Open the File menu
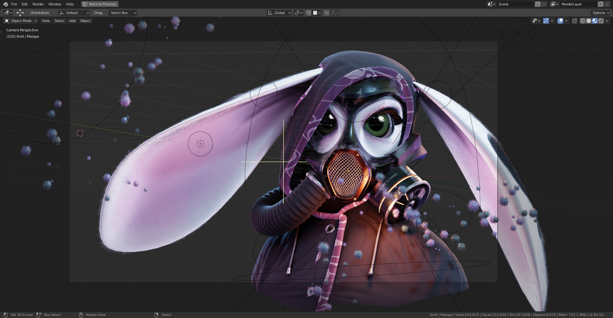This screenshot has height=318, width=613. [14, 4]
